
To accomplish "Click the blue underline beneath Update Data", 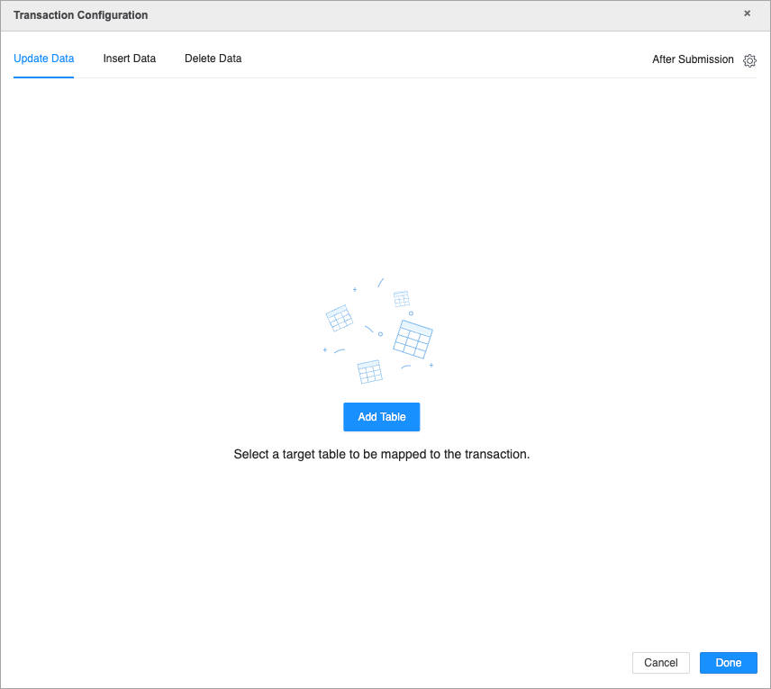I will pyautogui.click(x=43, y=77).
